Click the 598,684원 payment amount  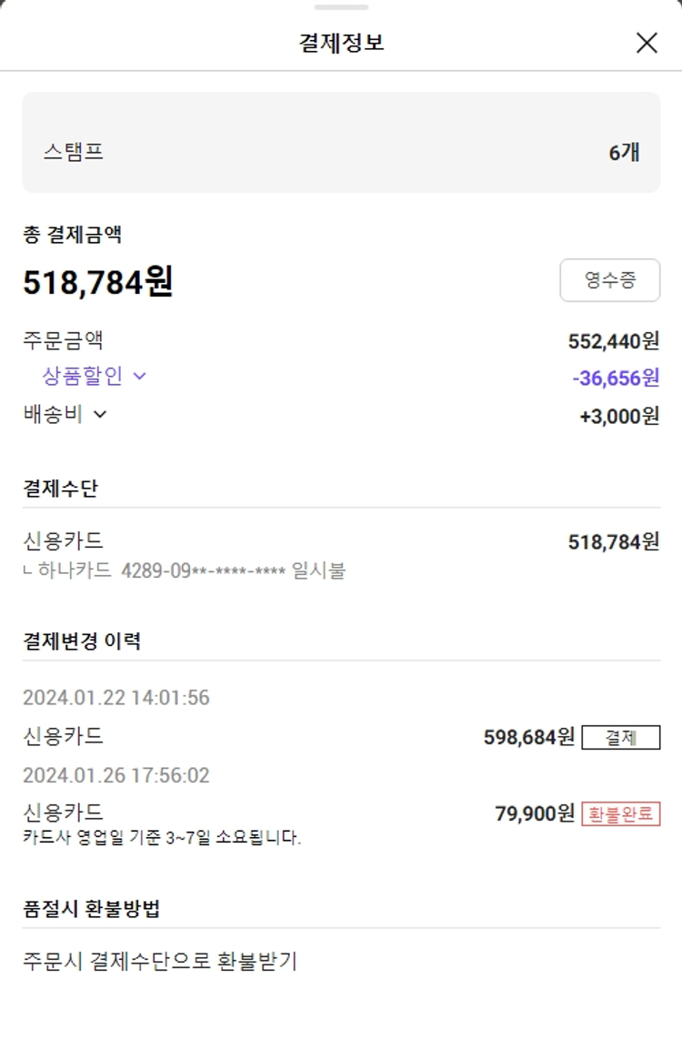[529, 737]
